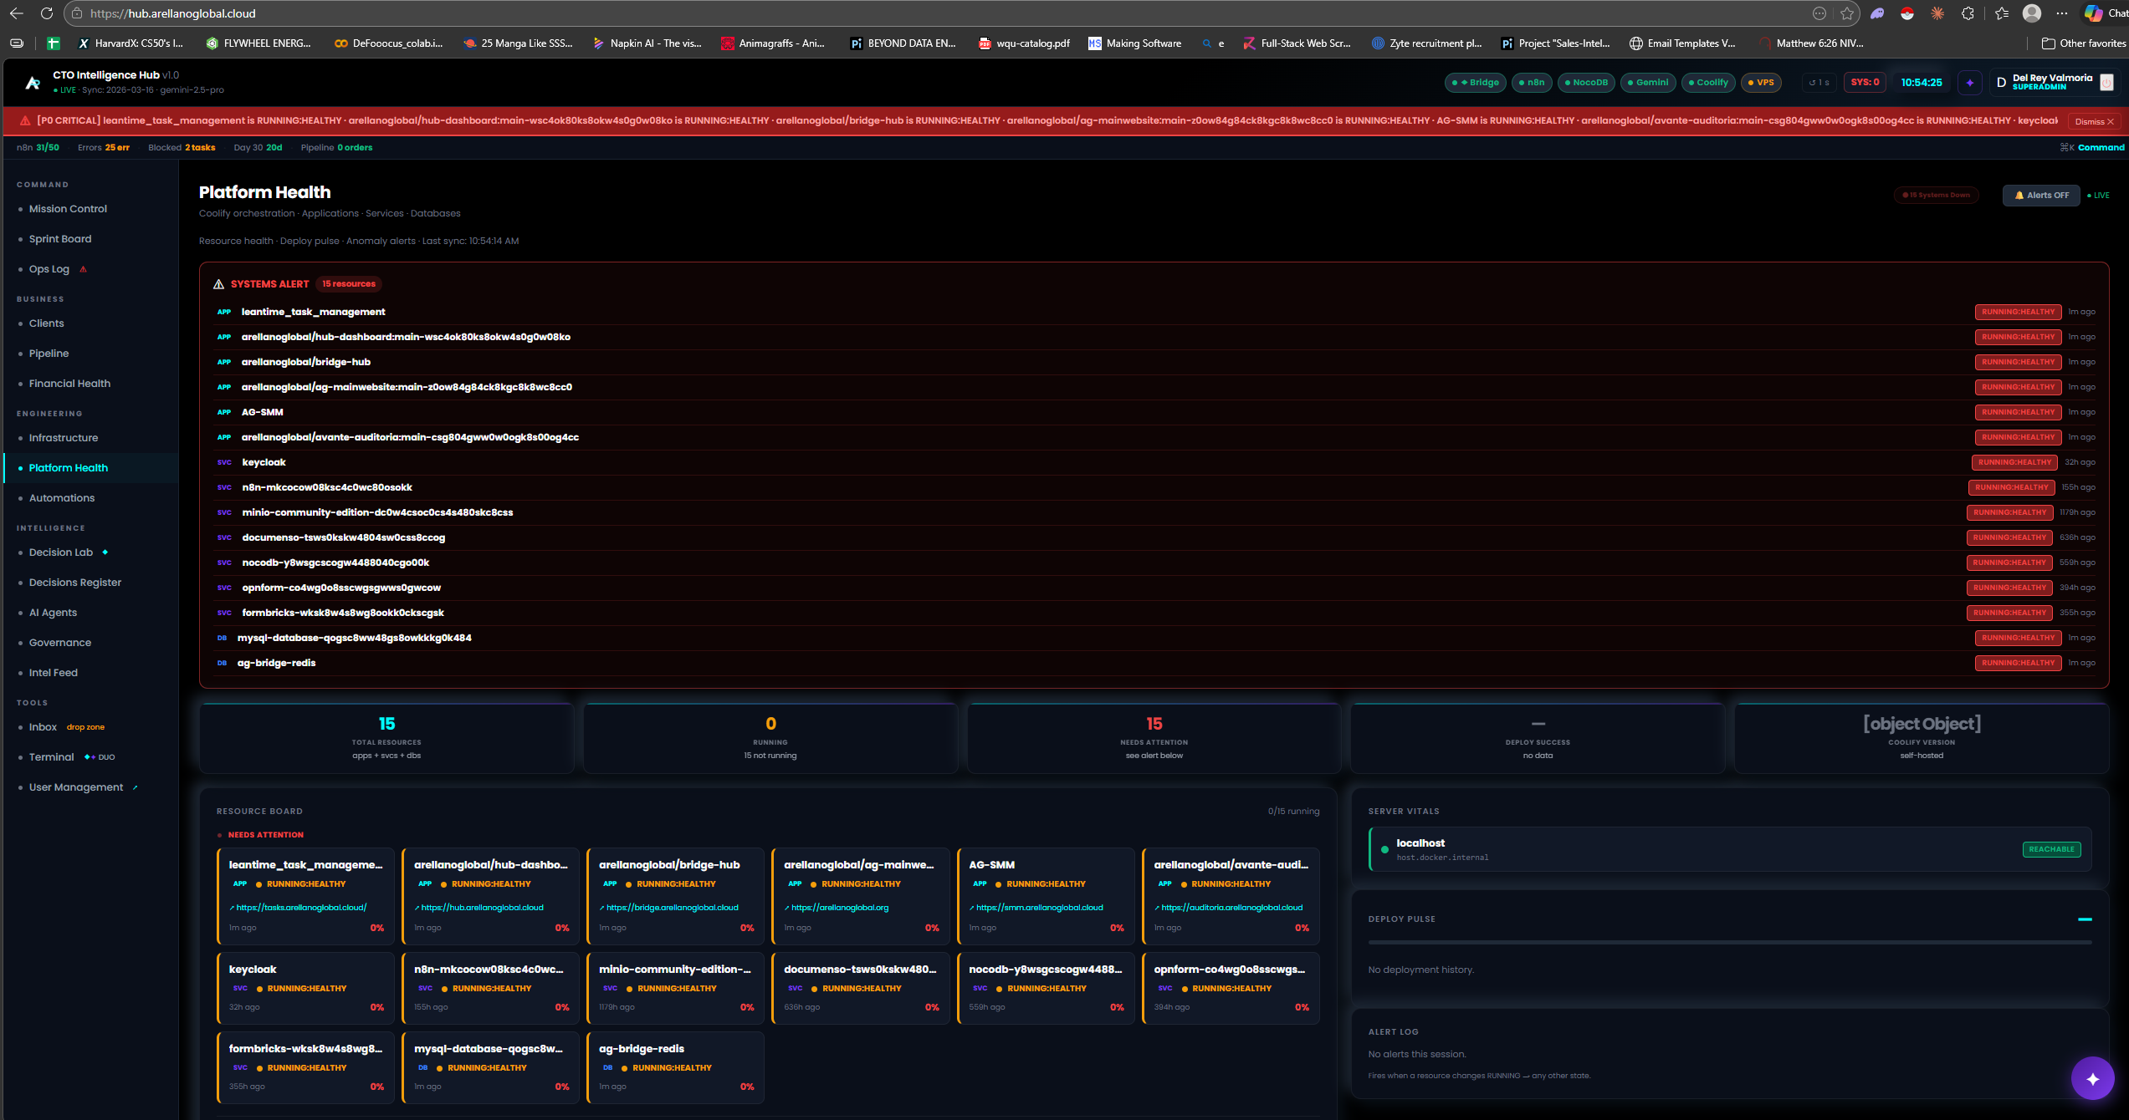Click the warning triangle in the critical banner

click(25, 120)
